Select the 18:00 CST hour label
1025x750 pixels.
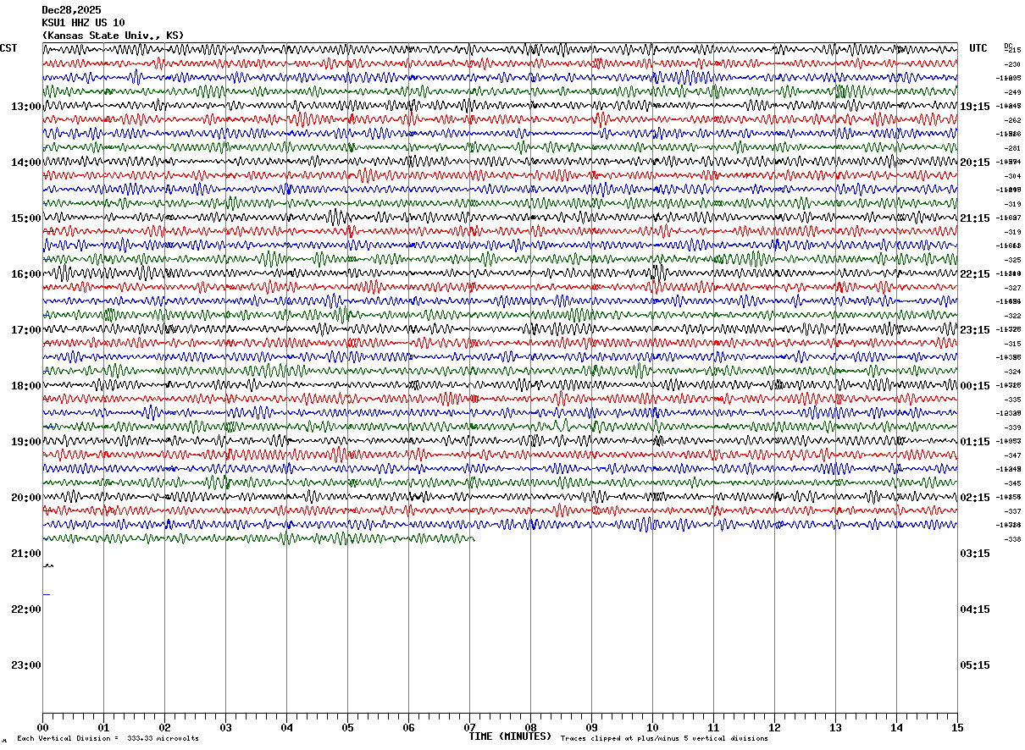tap(26, 386)
